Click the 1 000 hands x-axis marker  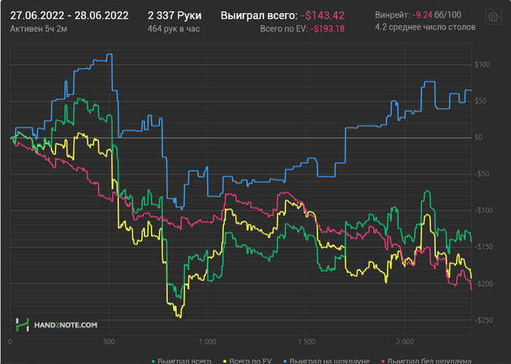click(x=207, y=342)
